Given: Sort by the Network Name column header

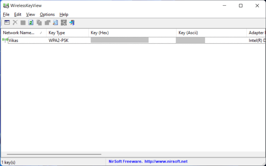Looking at the screenshot, I should 24,33.
